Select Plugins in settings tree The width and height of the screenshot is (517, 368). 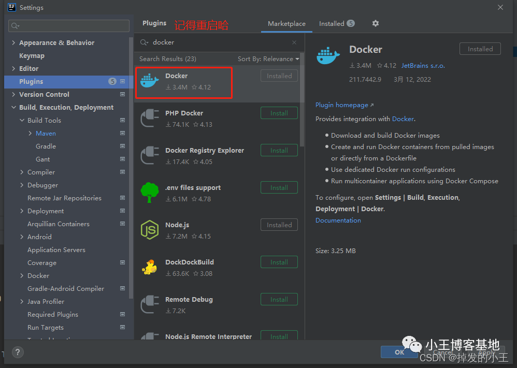68,81
